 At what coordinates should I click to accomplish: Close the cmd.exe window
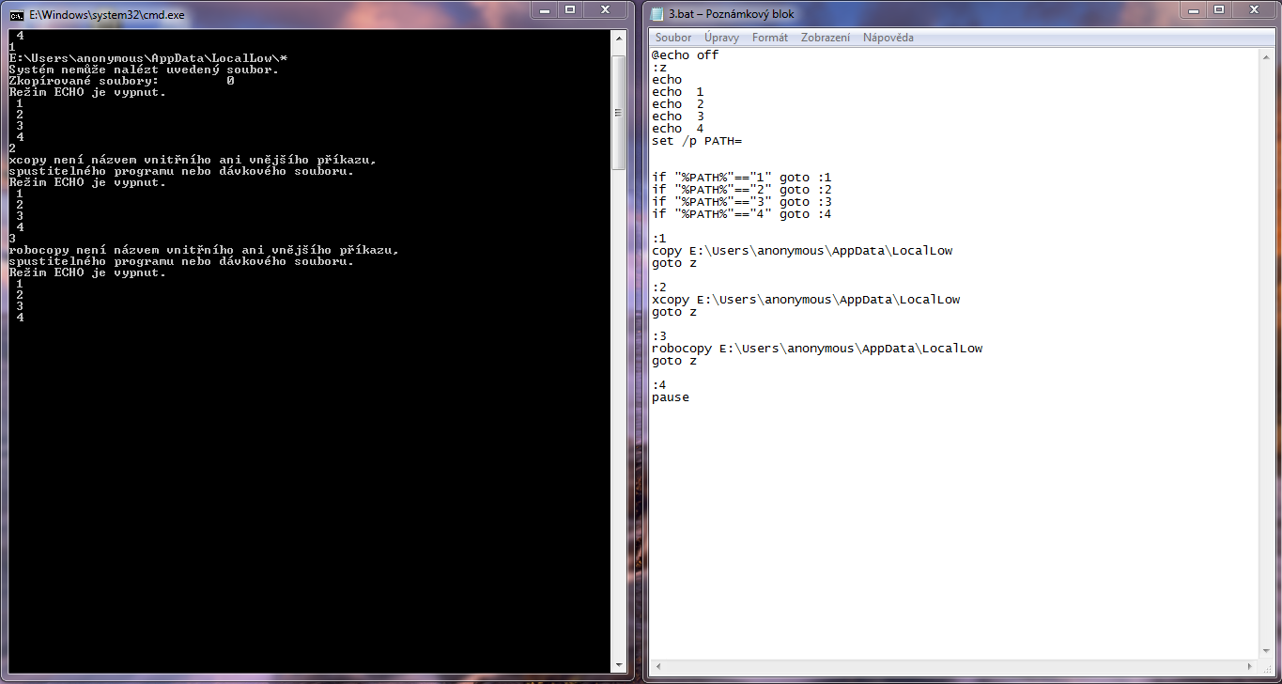tap(606, 9)
